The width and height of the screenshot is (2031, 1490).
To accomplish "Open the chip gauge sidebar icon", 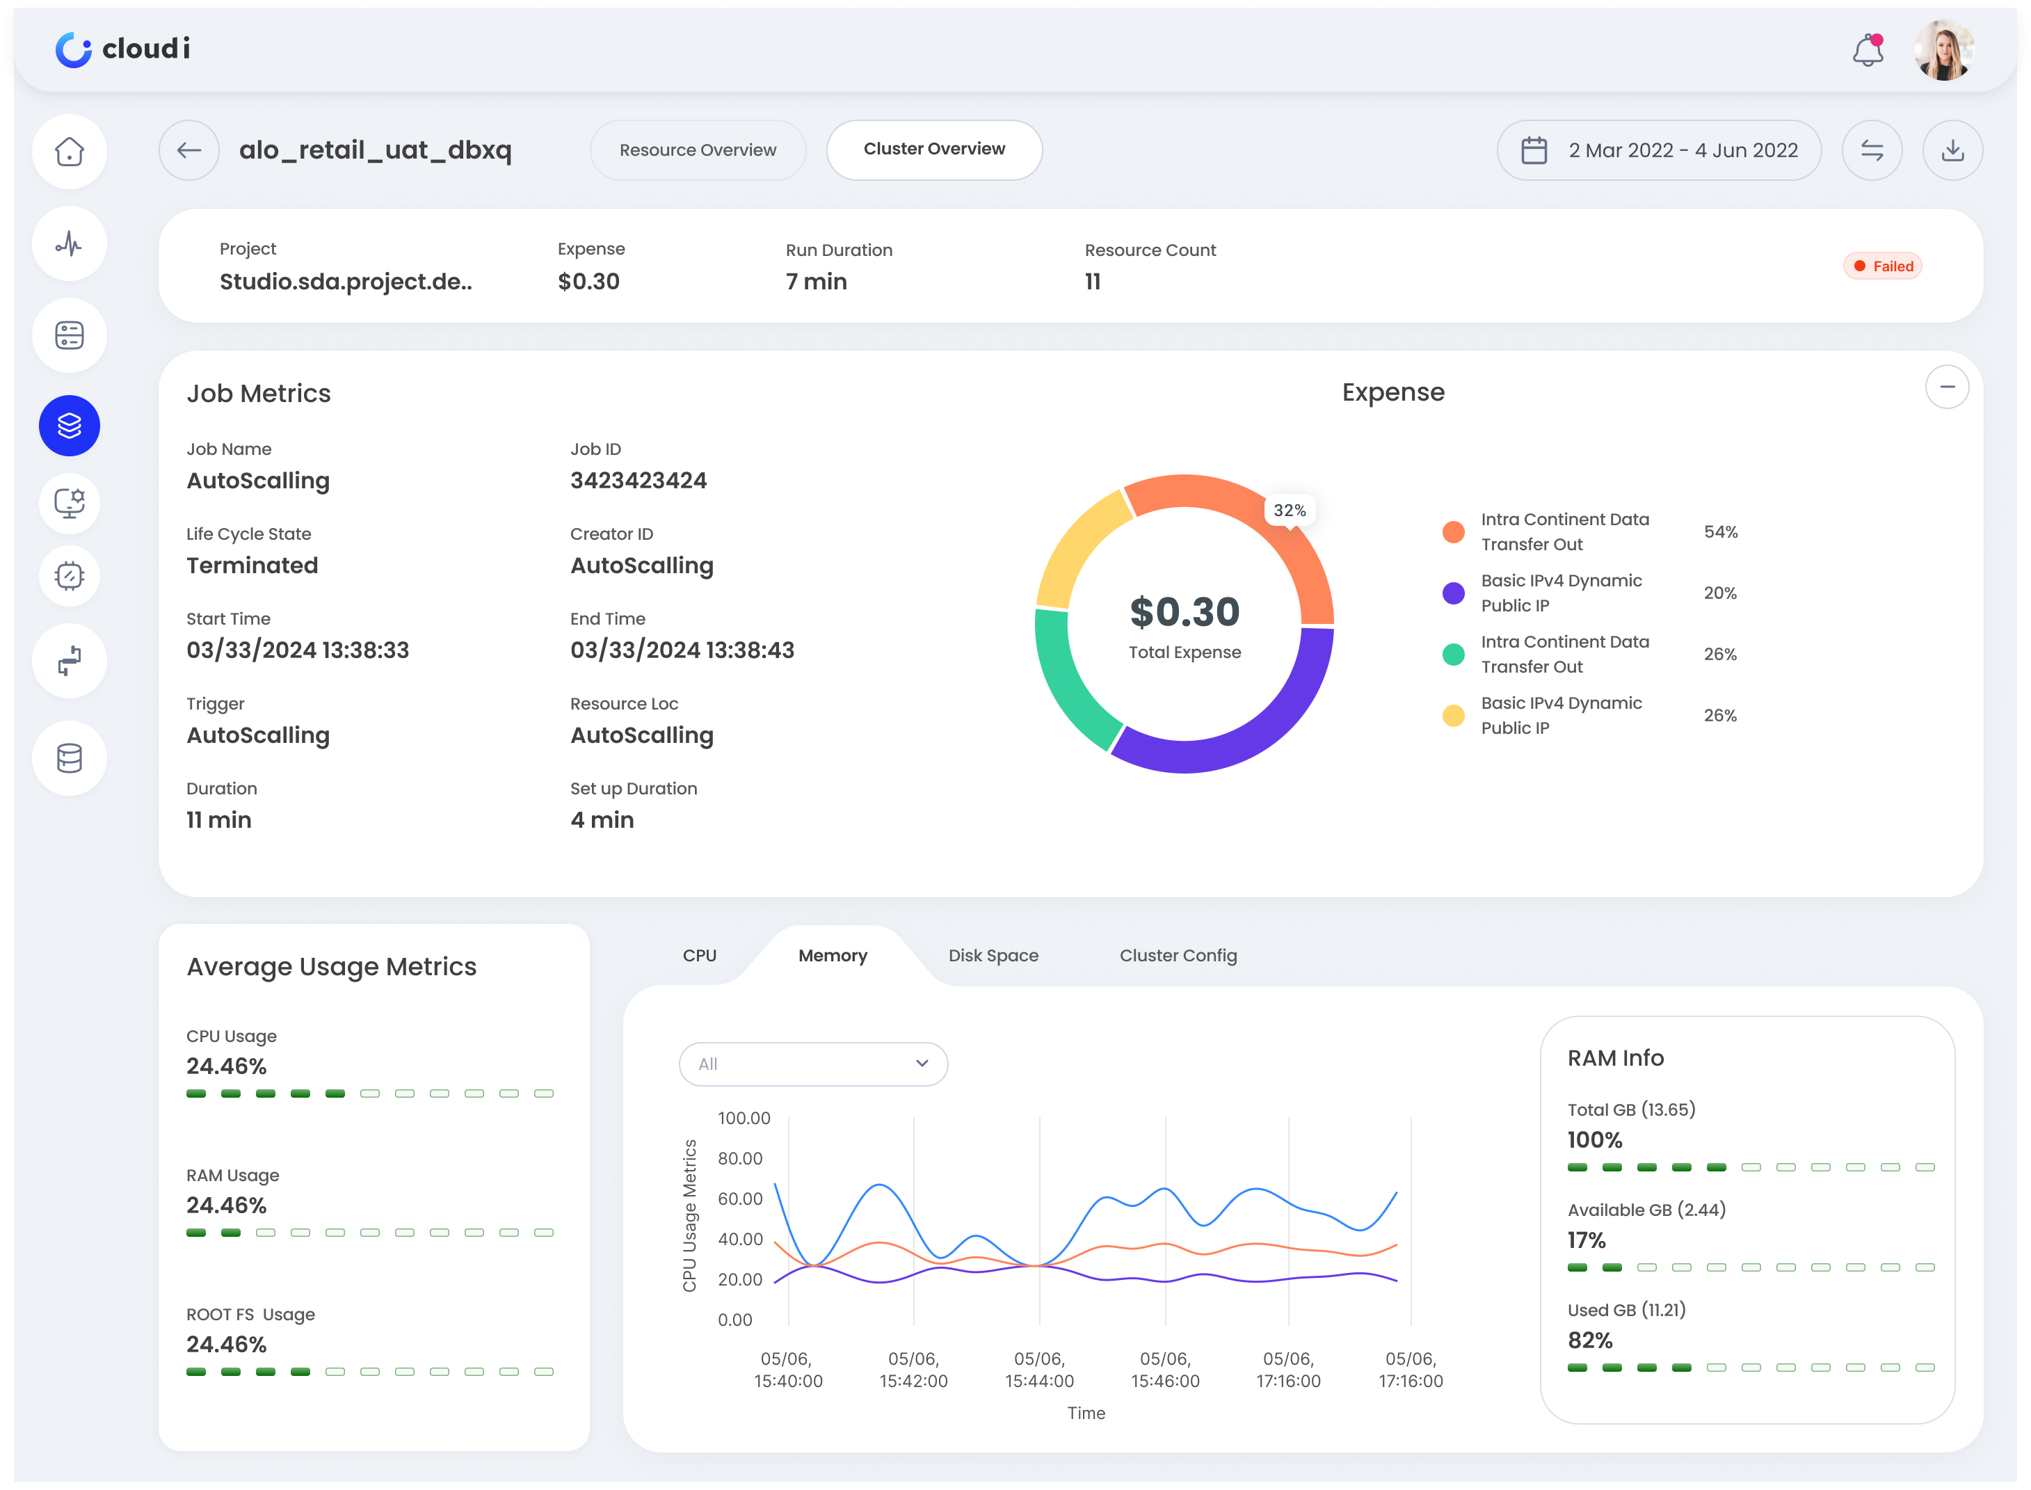I will [x=70, y=575].
